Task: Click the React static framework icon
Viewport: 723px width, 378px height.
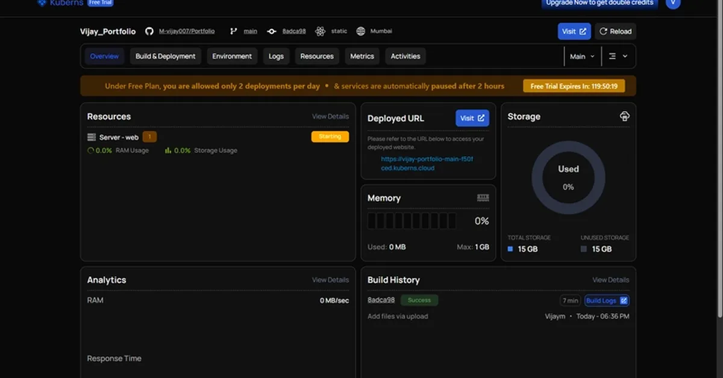Action: [x=320, y=31]
